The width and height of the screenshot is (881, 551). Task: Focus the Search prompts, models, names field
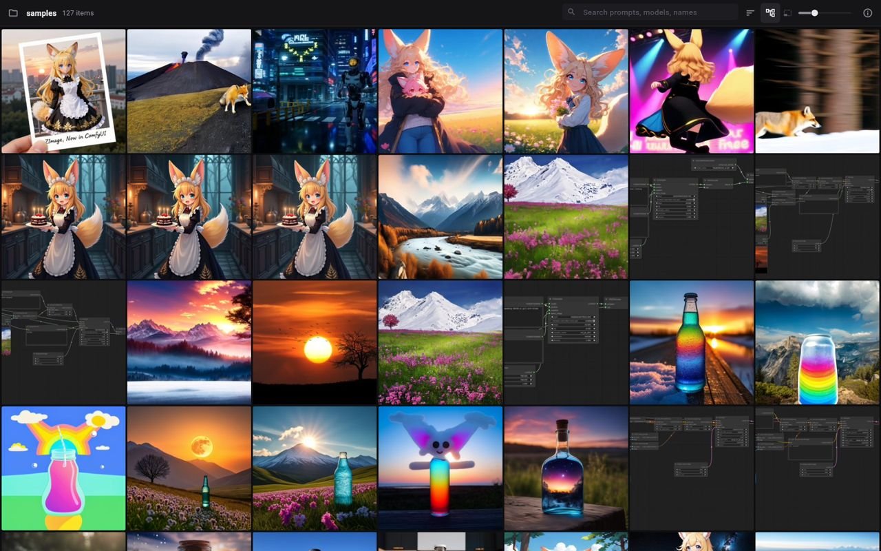pos(650,12)
